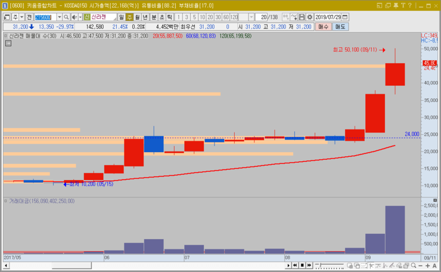The height and width of the screenshot is (272, 441).
Task: Select interval 60 button
Action: (x=226, y=17)
